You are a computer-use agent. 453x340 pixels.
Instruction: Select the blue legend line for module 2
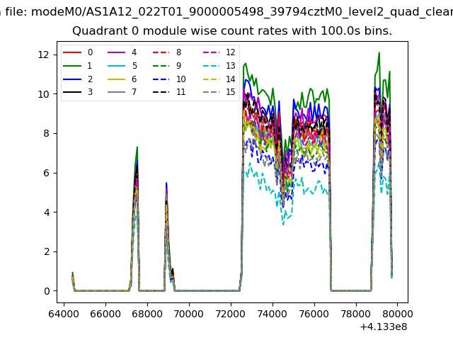(73, 79)
